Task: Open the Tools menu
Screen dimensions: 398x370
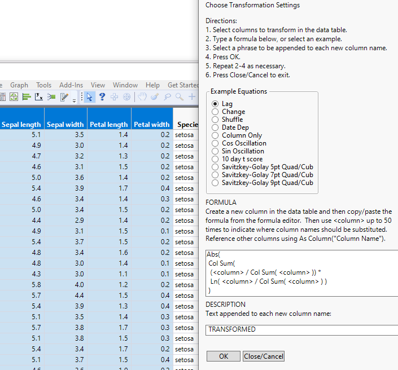Action: coord(43,85)
